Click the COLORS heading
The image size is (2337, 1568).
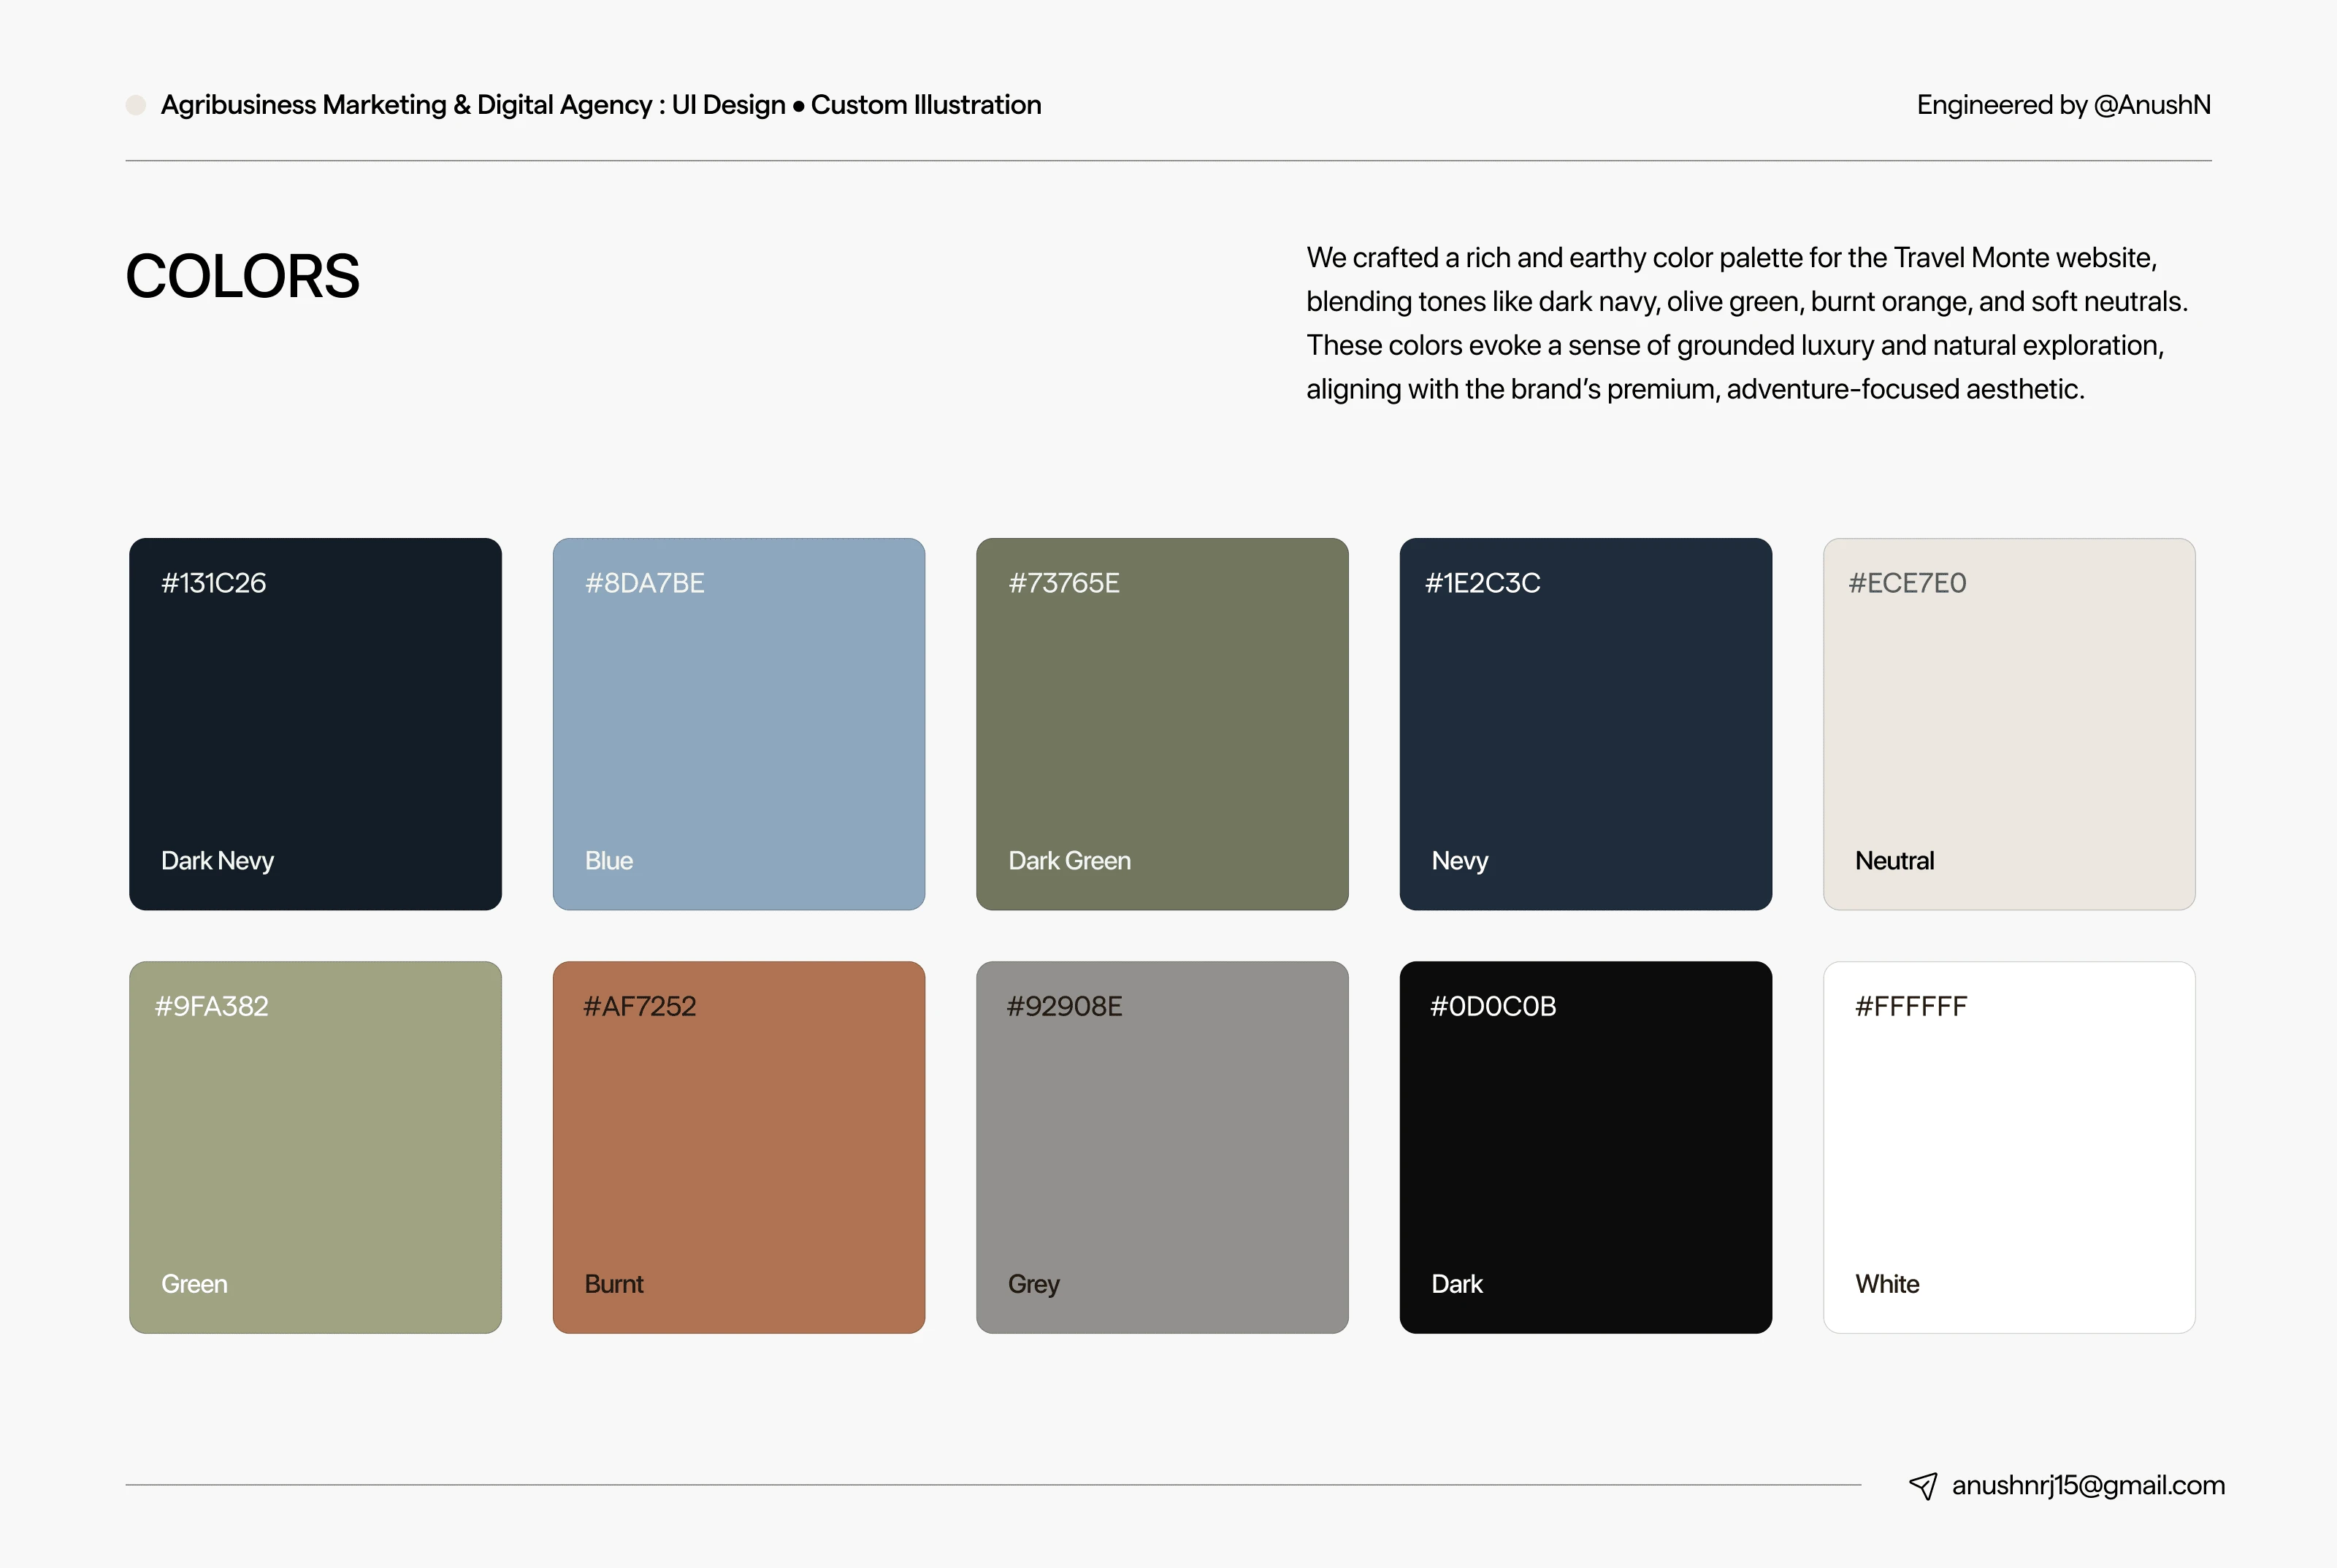[242, 276]
